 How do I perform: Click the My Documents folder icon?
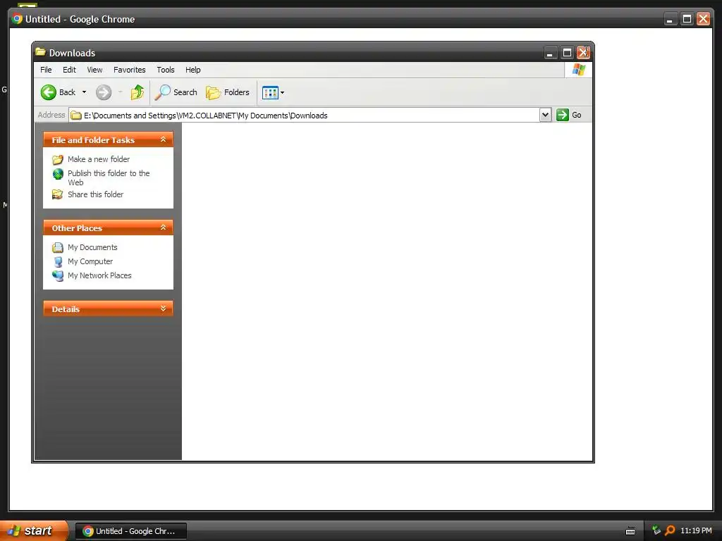pyautogui.click(x=58, y=247)
